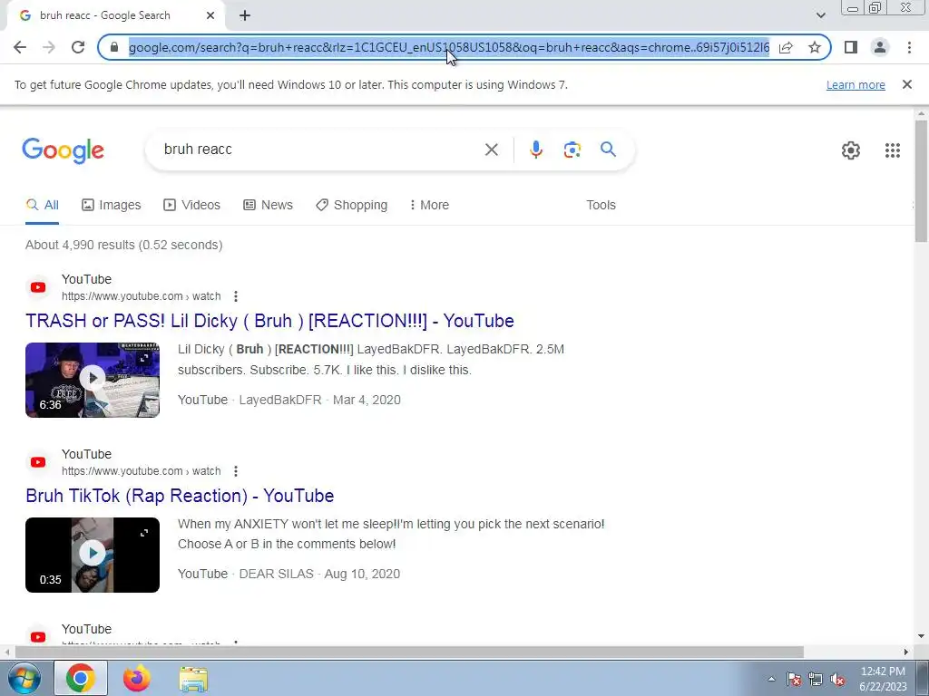Go back to the previous page

click(x=20, y=47)
